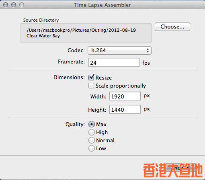Click the Framerate input field
Screen dimensions: 205x180
[114, 62]
